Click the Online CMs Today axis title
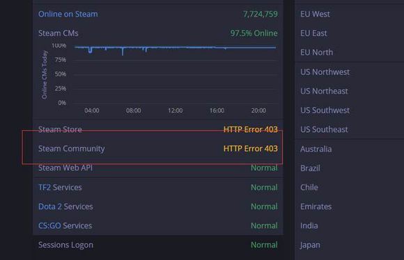 [x=45, y=74]
